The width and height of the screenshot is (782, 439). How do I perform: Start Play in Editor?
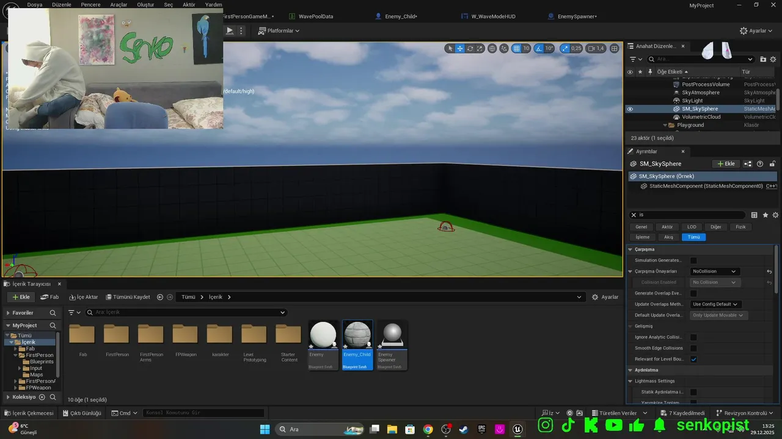(x=230, y=30)
